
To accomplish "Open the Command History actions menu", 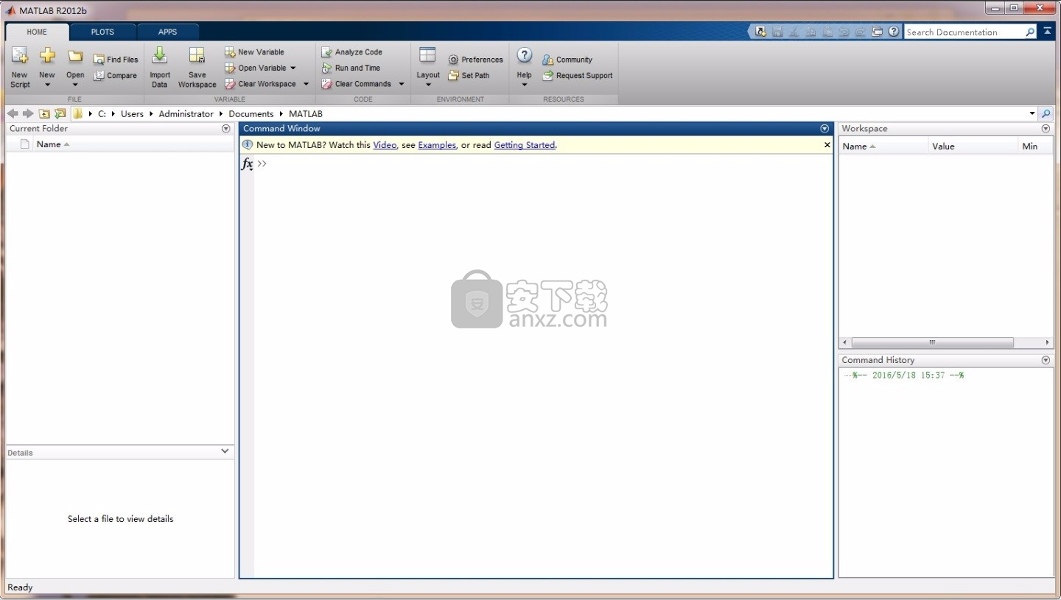I will 1046,360.
